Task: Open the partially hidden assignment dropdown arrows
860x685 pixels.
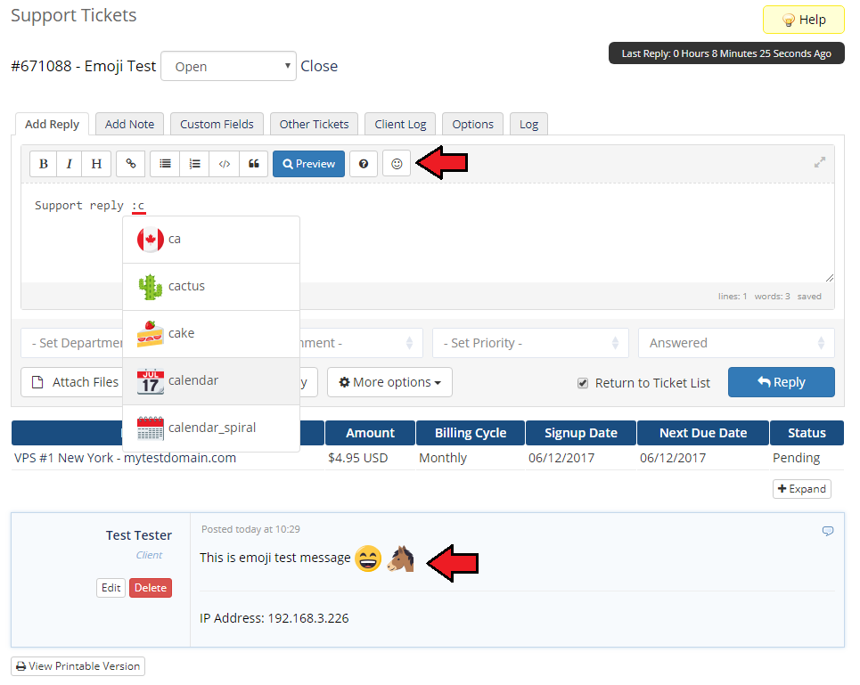Action: [409, 343]
